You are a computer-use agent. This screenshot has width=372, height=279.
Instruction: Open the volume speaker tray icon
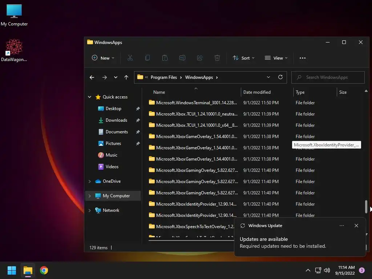[327, 270]
